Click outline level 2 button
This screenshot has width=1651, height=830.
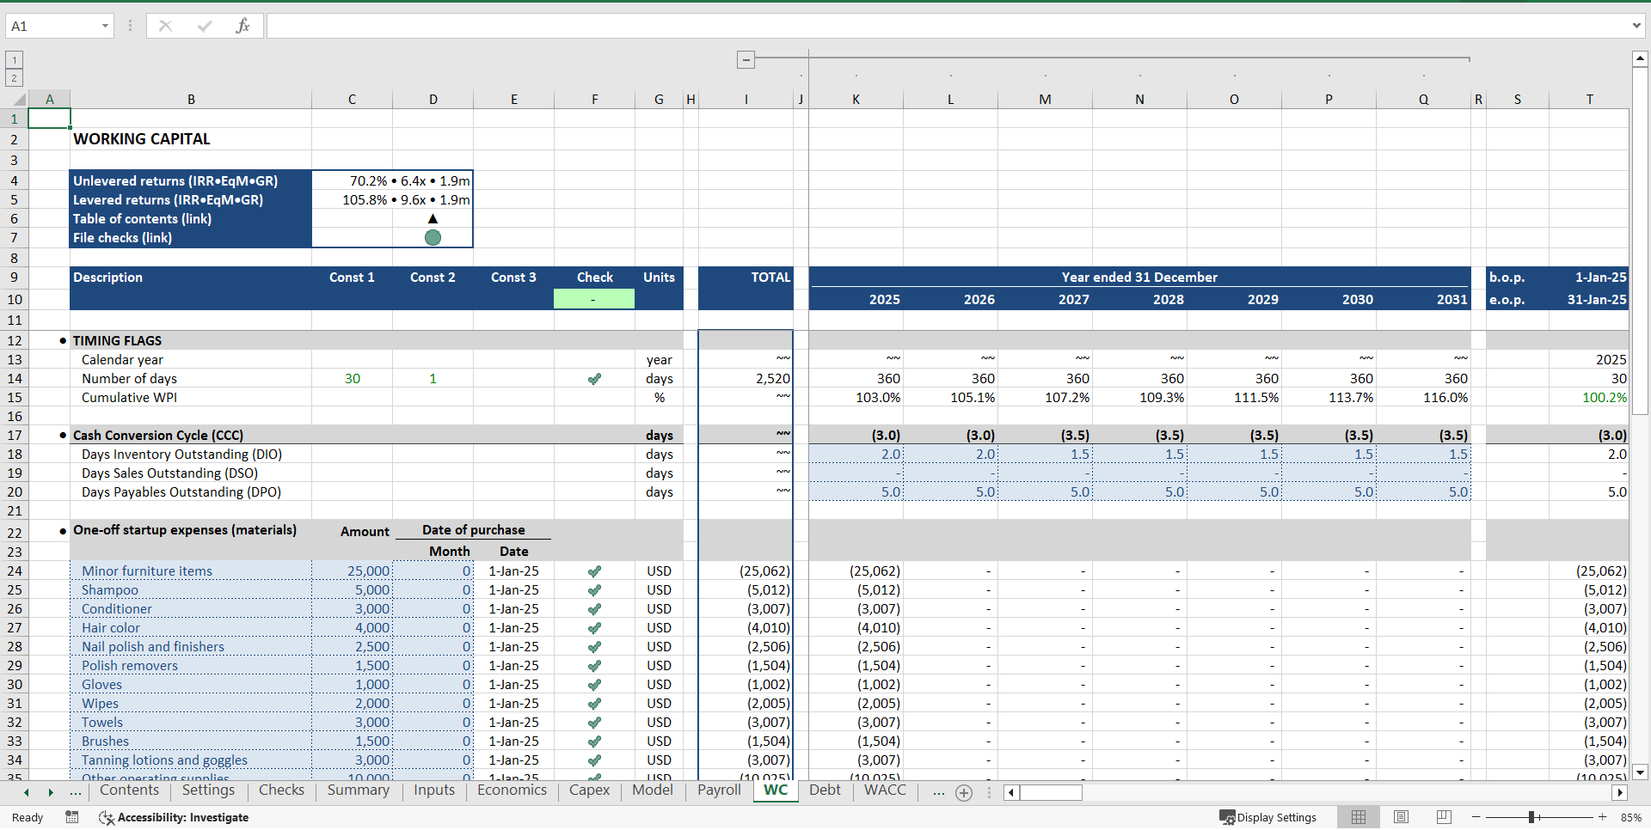click(x=14, y=78)
